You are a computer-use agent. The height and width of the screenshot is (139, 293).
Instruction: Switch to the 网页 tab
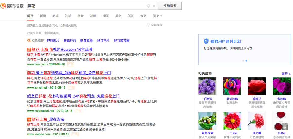pyautogui.click(x=30, y=16)
